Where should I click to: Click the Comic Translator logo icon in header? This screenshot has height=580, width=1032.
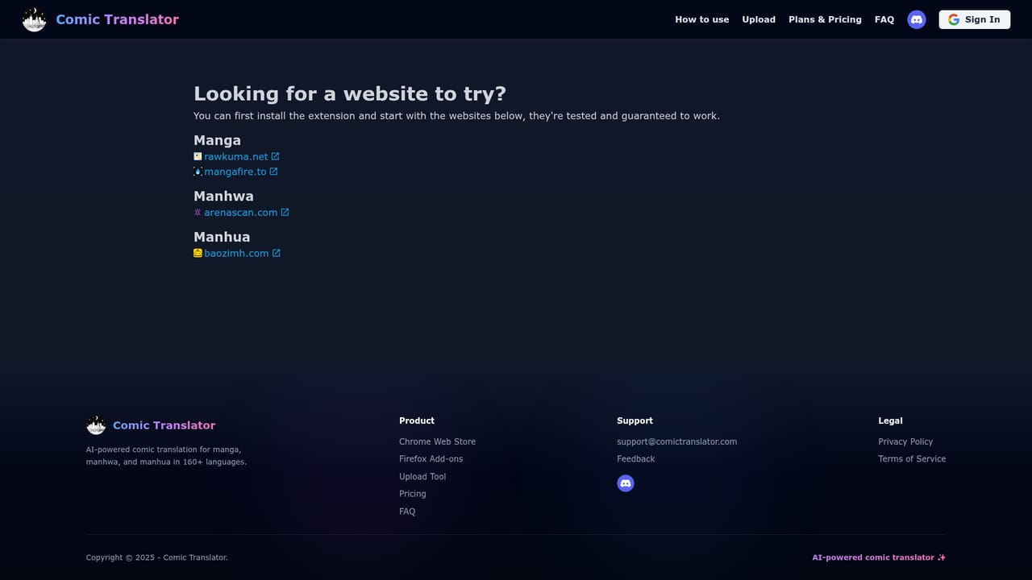click(x=34, y=19)
